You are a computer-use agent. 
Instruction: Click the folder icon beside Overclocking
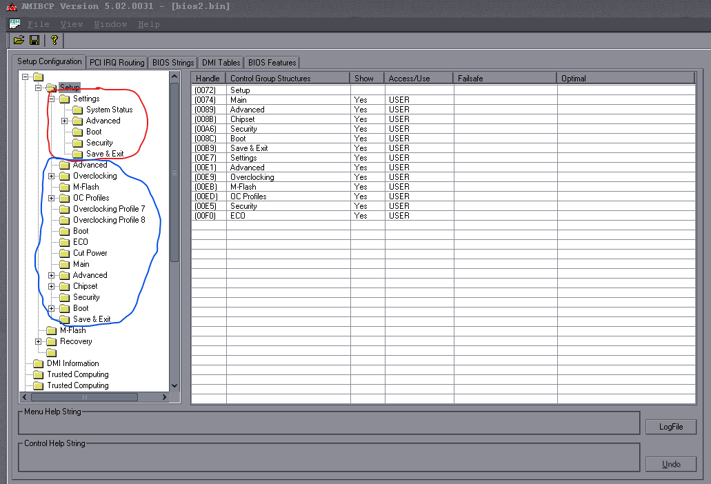(65, 176)
